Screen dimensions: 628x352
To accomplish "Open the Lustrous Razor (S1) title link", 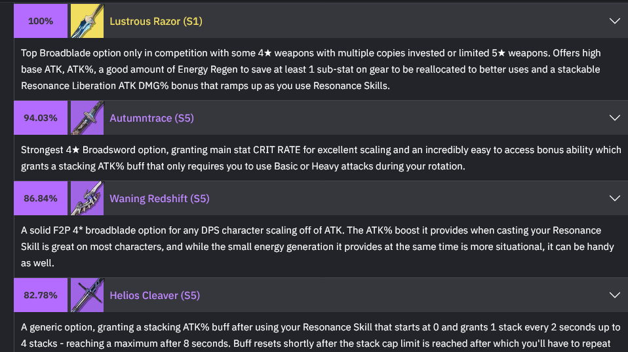I will (156, 21).
